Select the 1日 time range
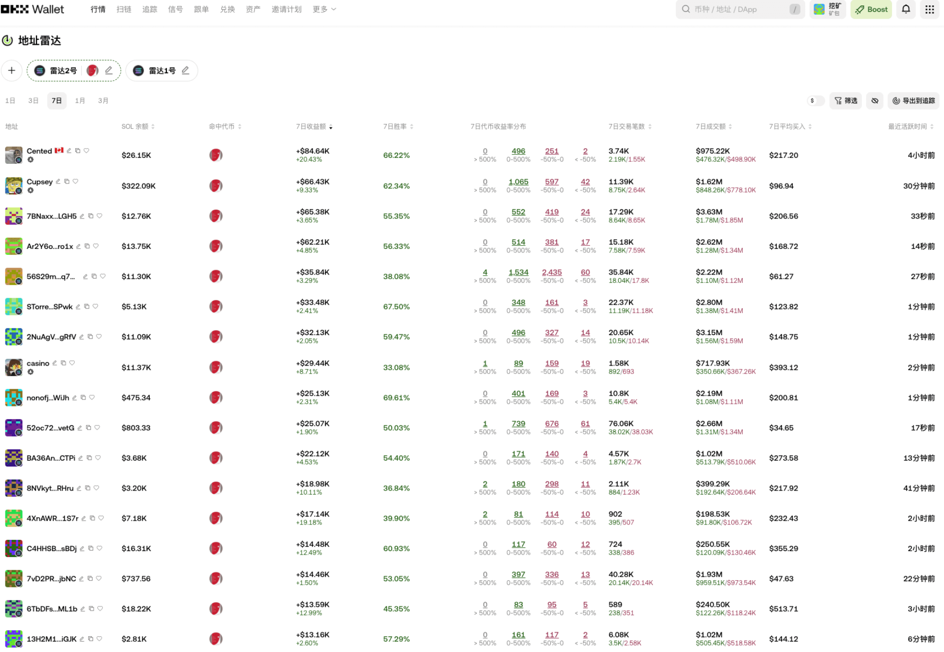The image size is (944, 652). (x=10, y=100)
